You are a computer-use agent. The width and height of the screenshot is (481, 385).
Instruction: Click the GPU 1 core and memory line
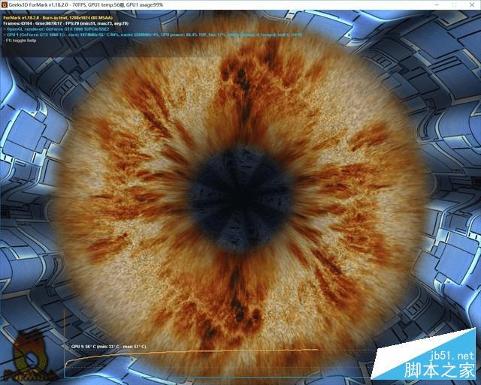[x=154, y=35]
